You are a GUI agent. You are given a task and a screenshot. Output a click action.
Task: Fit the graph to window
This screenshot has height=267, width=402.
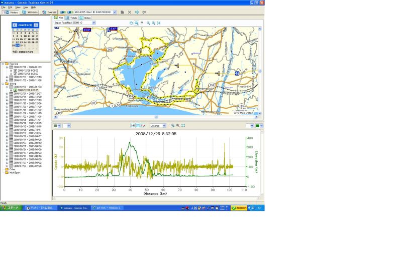[183, 125]
